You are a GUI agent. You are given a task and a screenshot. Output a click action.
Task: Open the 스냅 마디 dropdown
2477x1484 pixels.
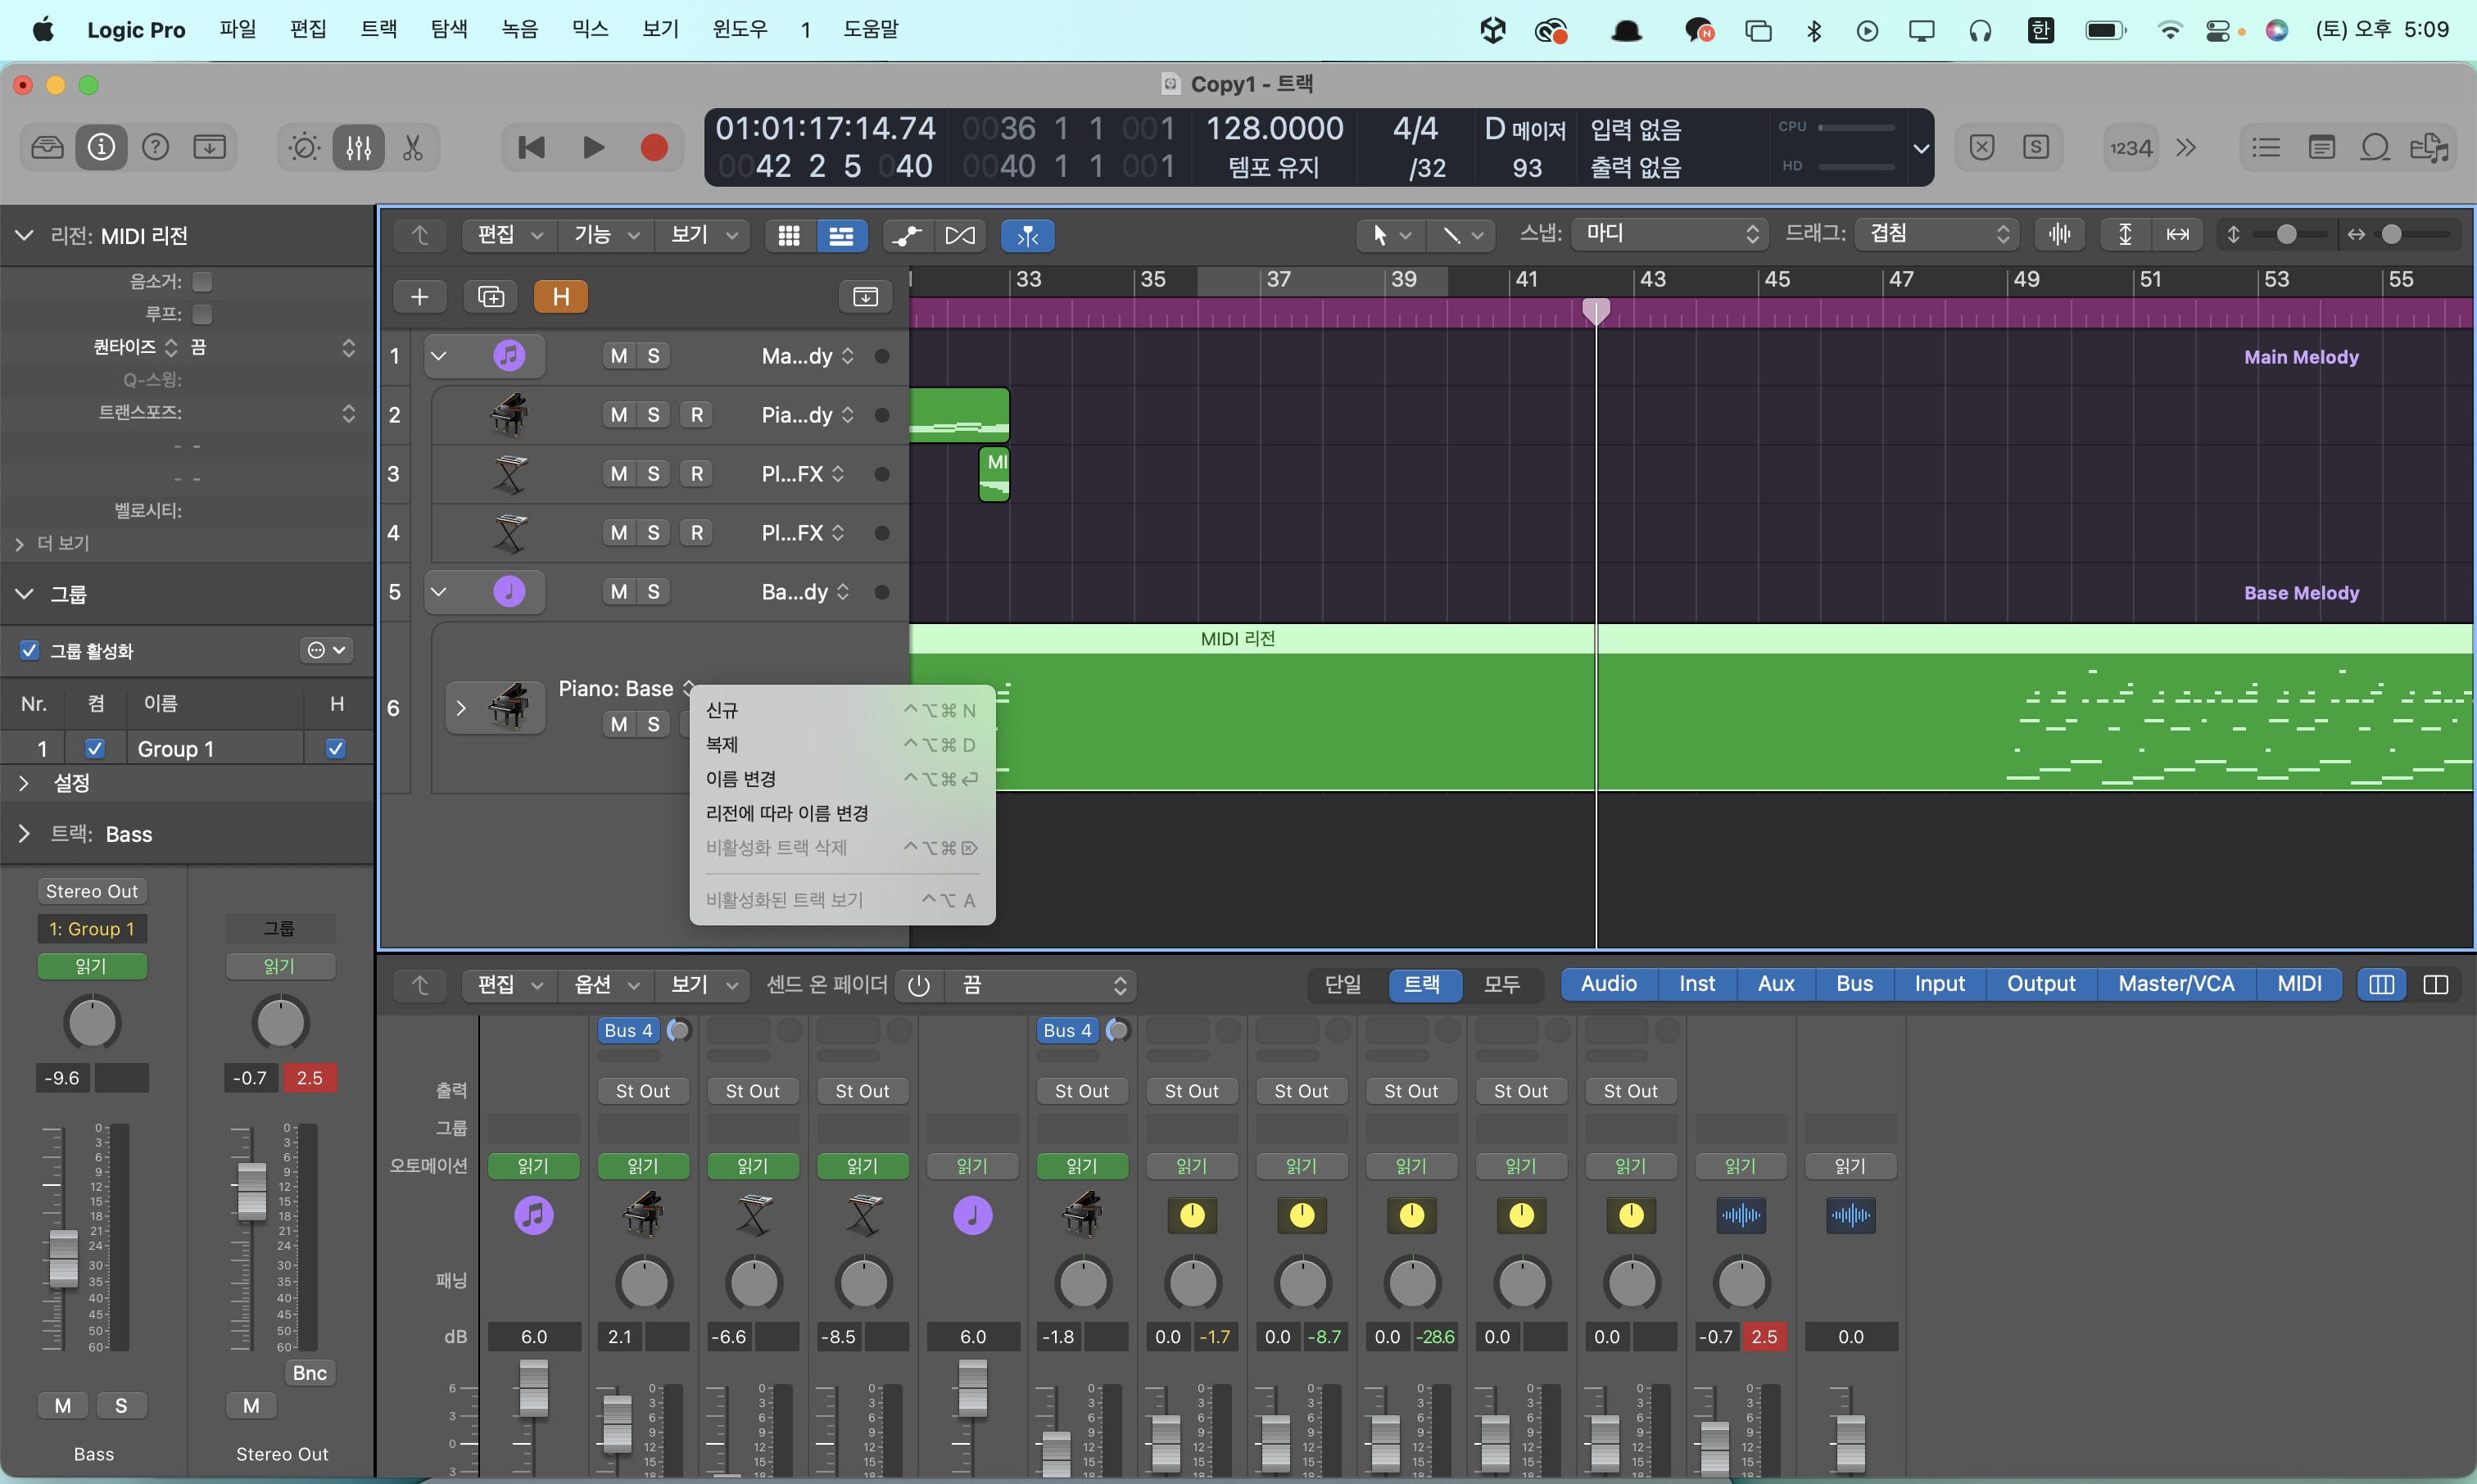tap(1668, 234)
